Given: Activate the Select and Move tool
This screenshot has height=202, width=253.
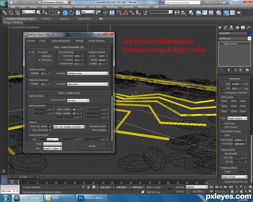Looking at the screenshot, I should 65,13.
